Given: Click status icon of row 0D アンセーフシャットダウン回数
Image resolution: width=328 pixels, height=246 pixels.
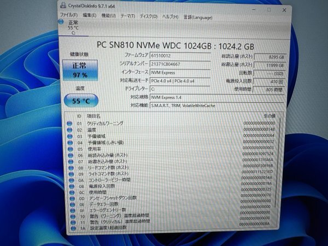Looking at the screenshot, I should pyautogui.click(x=72, y=198).
